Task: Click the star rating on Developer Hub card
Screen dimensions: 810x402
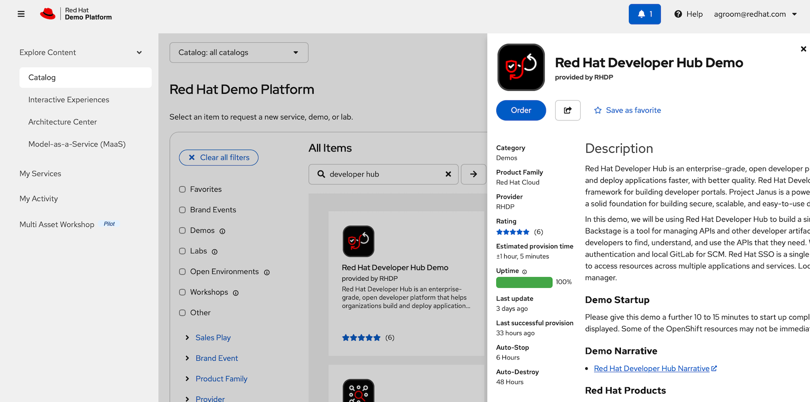Action: point(361,338)
